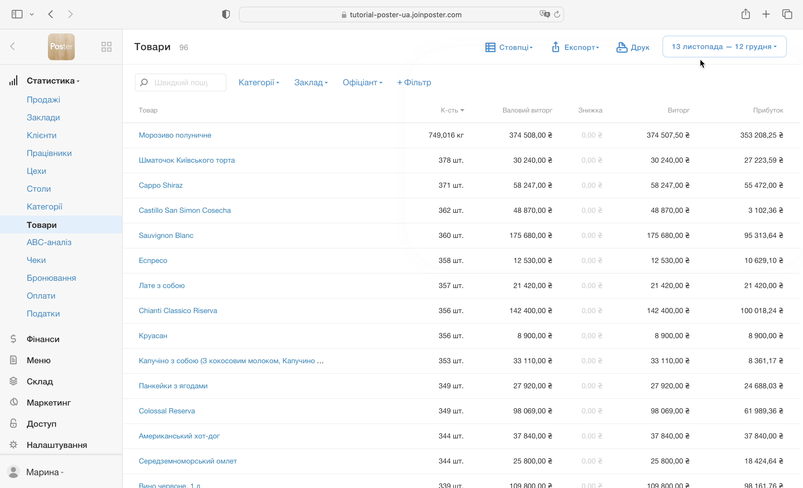Open the Категорії filter dropdown
The height and width of the screenshot is (488, 803).
pyautogui.click(x=259, y=82)
